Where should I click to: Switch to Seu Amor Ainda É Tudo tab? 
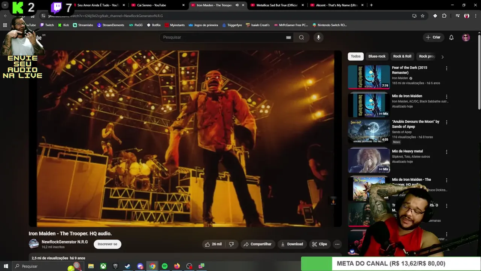coord(98,5)
